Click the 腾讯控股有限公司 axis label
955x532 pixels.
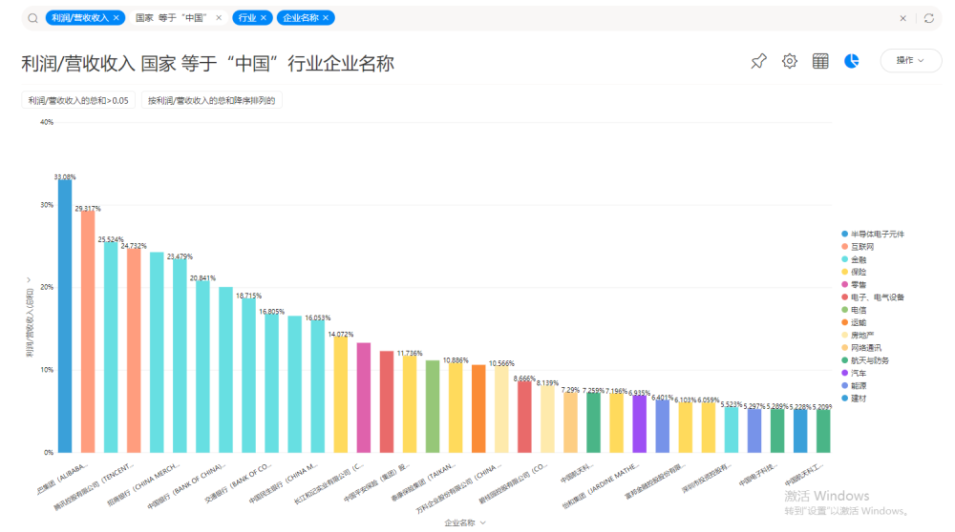[94, 487]
